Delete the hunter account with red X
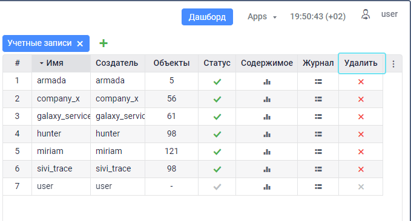This screenshot has height=221, width=411. (361, 134)
